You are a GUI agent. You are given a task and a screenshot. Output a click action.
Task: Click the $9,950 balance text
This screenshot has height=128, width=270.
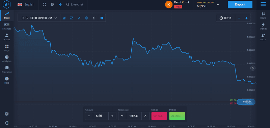click(x=202, y=6)
